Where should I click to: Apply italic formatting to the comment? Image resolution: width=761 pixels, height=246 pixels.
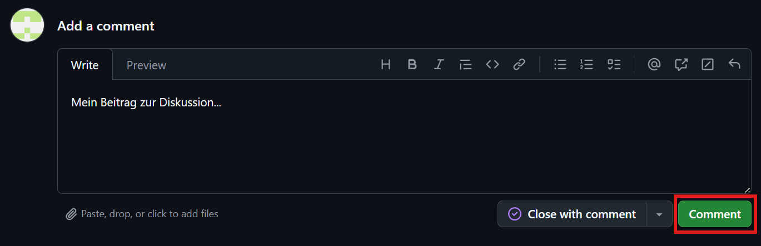(439, 64)
